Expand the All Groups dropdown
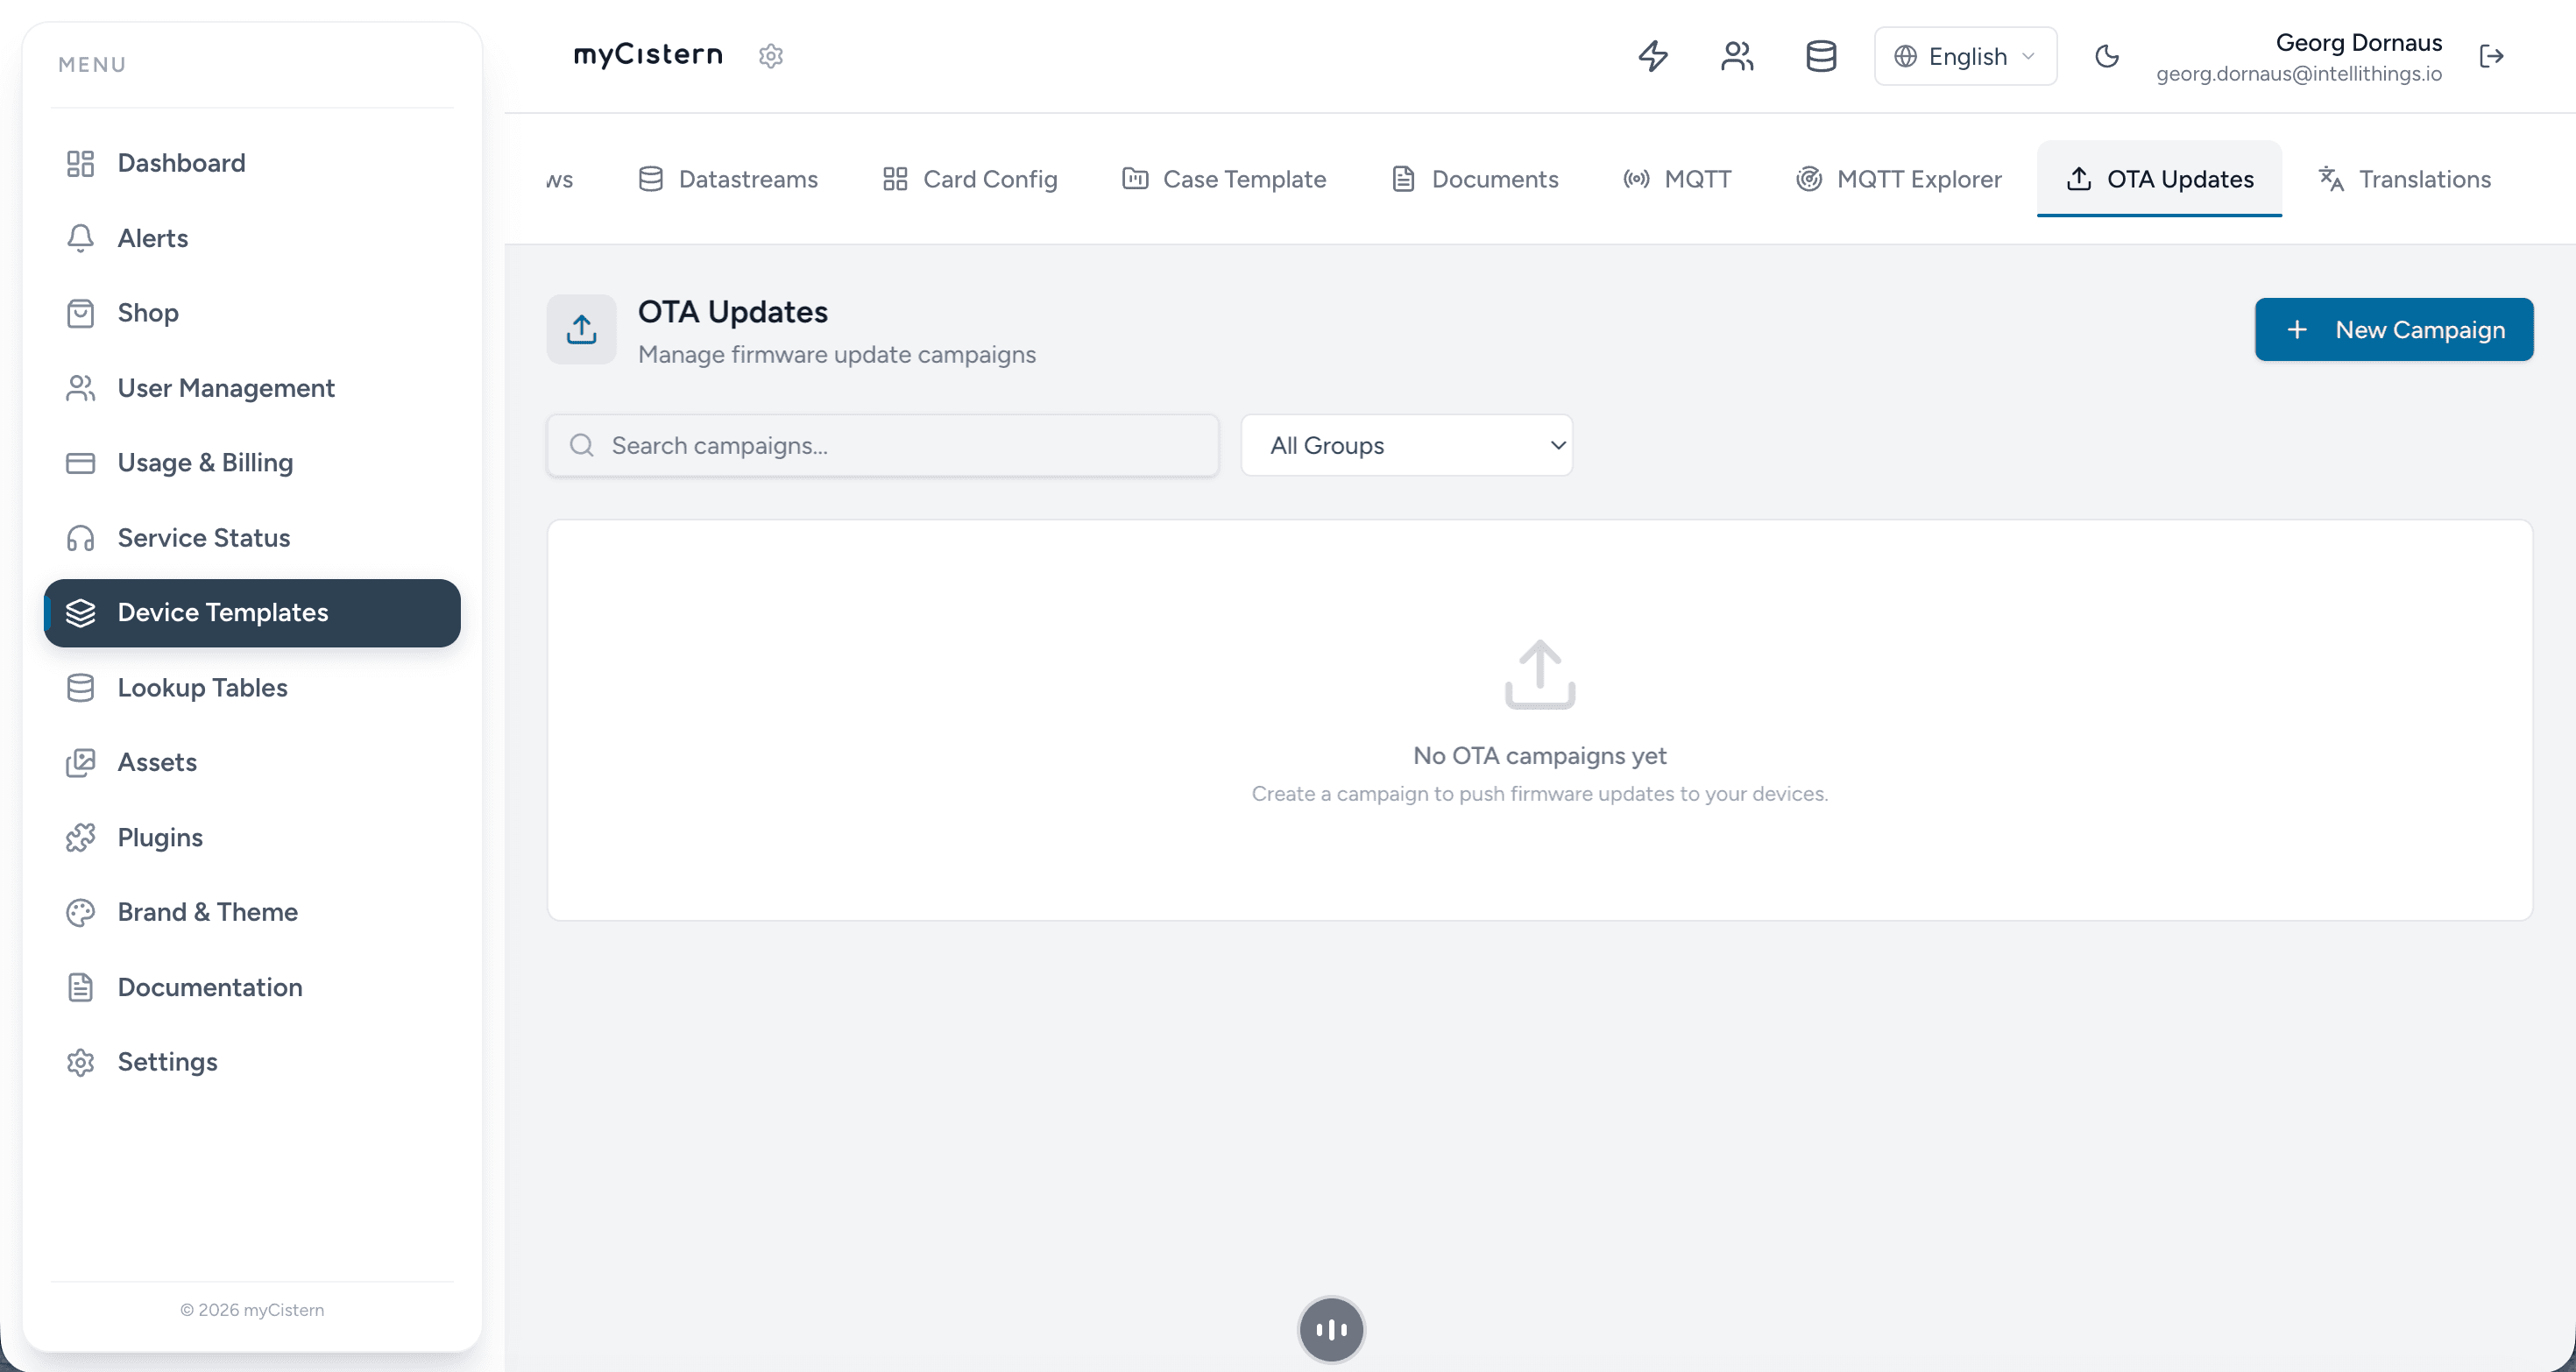The height and width of the screenshot is (1372, 2576). click(1407, 446)
